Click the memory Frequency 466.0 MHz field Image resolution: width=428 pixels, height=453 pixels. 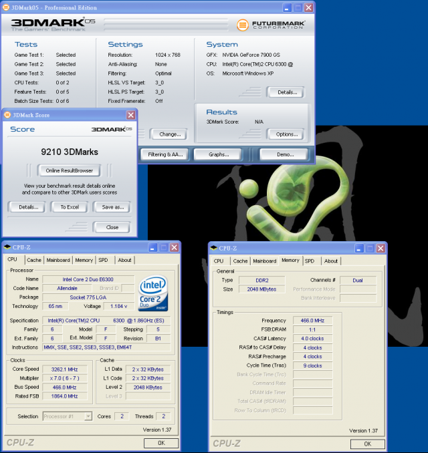click(x=312, y=321)
